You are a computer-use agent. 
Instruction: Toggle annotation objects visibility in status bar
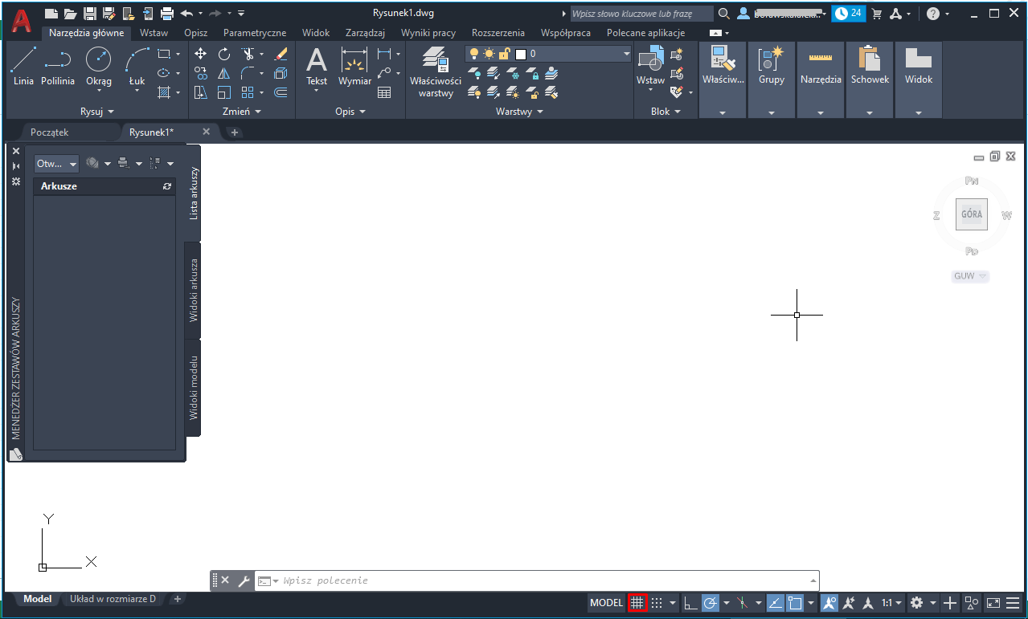click(829, 603)
